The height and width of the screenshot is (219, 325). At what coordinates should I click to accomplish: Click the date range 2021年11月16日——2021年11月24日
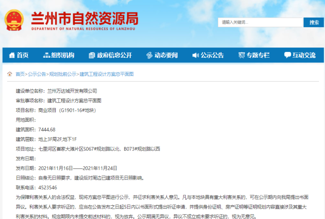click(78, 168)
